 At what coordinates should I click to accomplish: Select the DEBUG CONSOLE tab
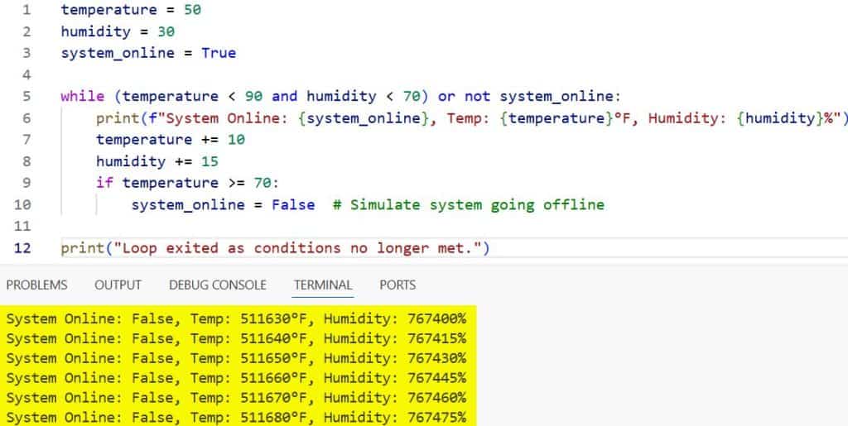[x=218, y=285]
